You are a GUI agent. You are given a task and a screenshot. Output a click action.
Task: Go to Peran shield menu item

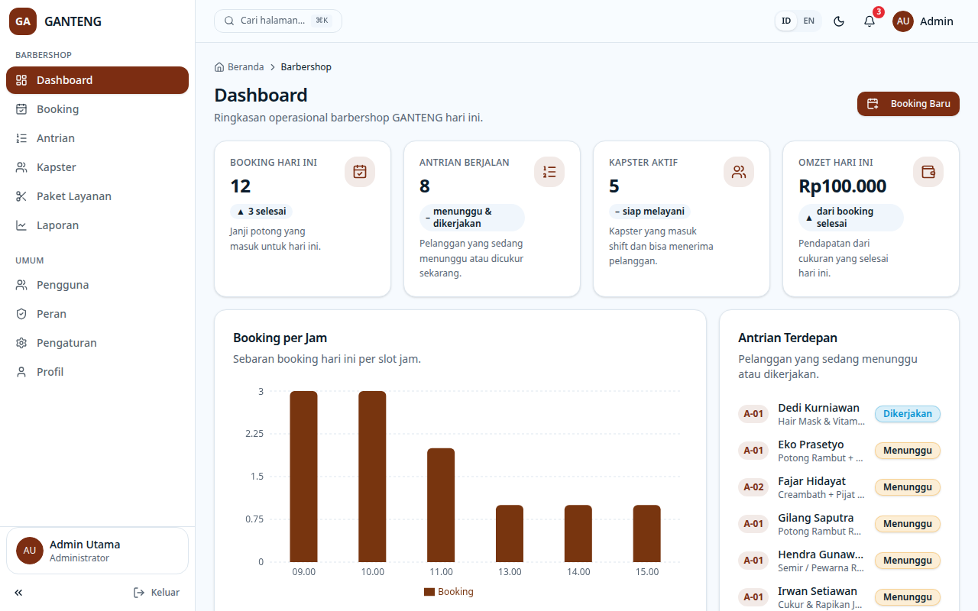click(97, 314)
